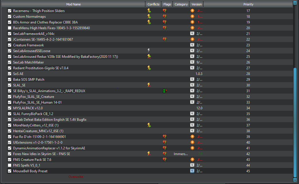299x184 pixels.
Task: Select the red Overwrite entry
Action: click(76, 177)
